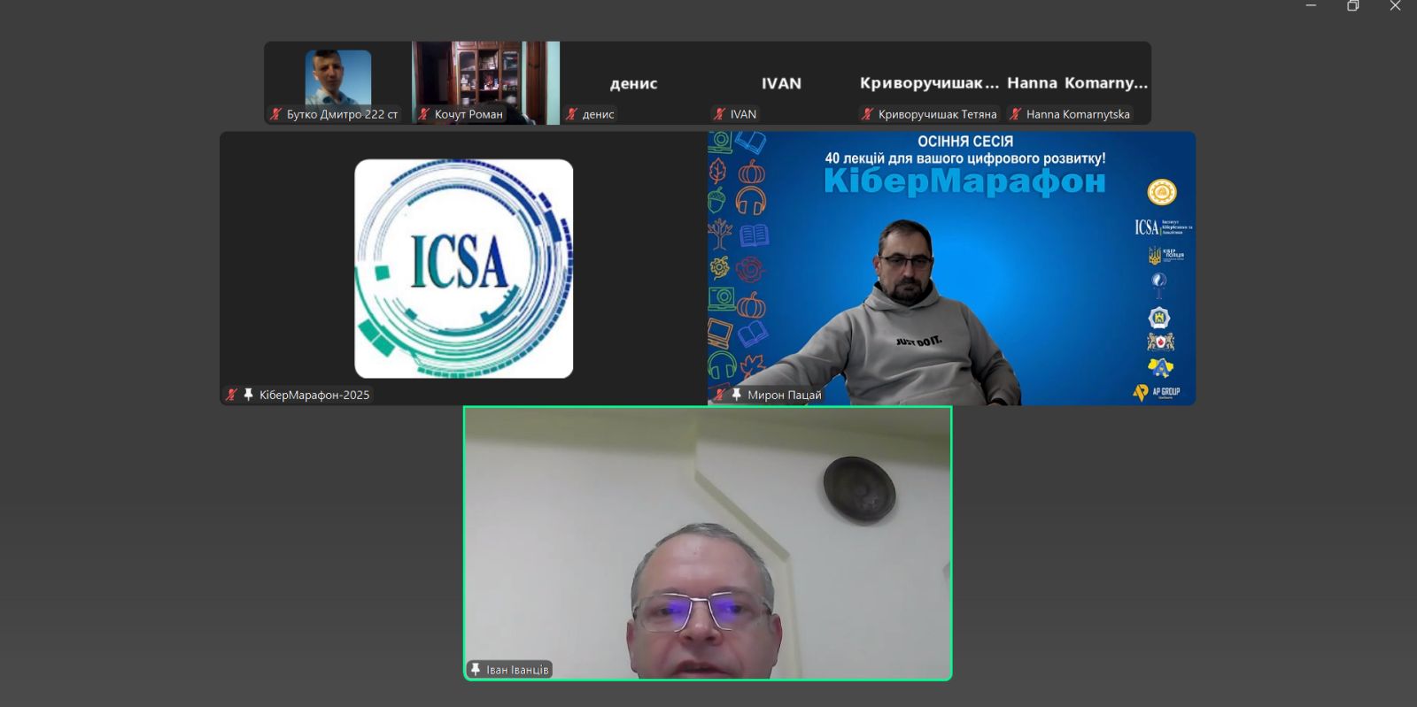Click muted mic icon beside small IVAN label
The image size is (1417, 707).
tap(719, 114)
